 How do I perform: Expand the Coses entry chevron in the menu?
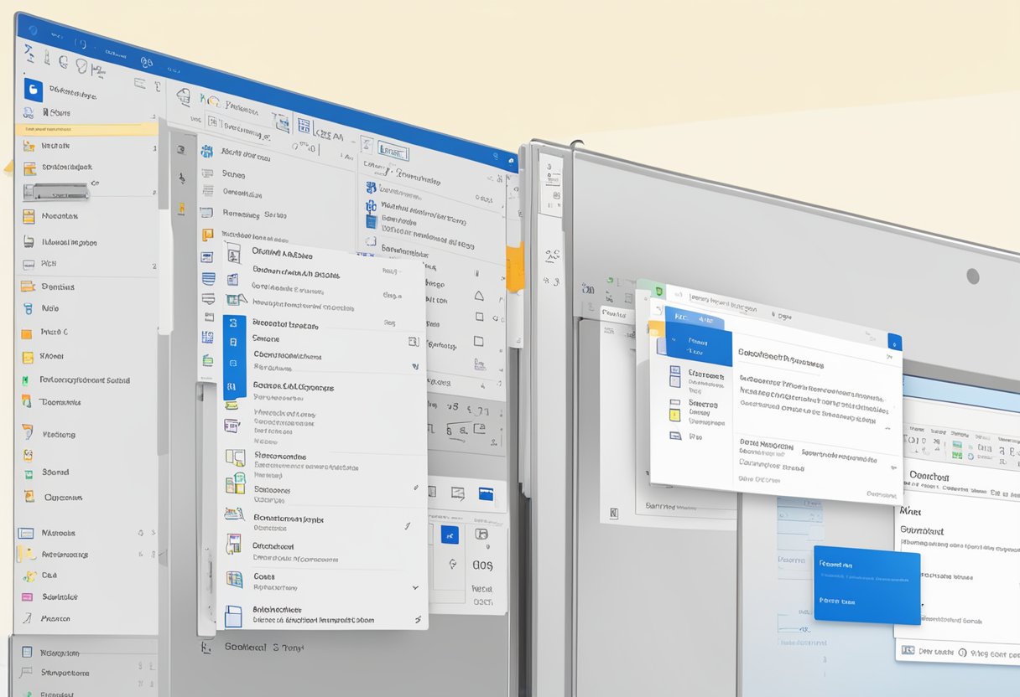click(414, 588)
